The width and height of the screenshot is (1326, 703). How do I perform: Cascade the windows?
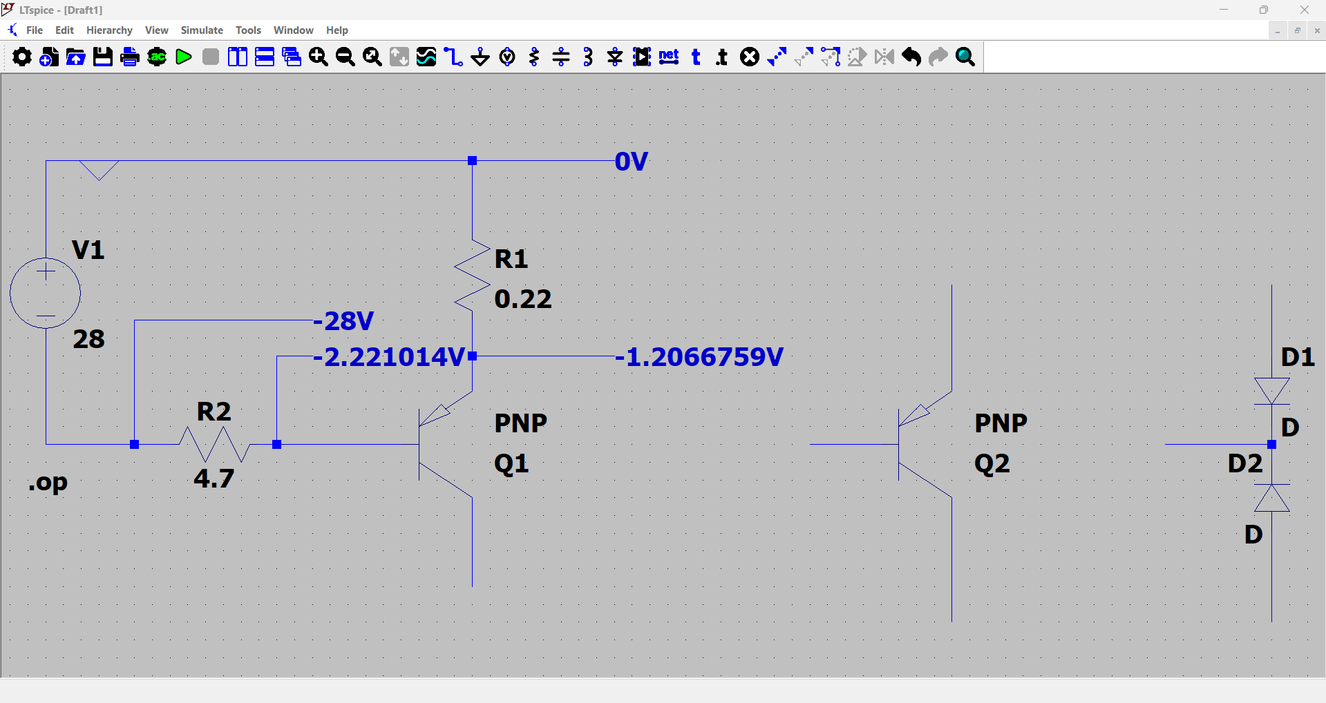click(x=292, y=57)
